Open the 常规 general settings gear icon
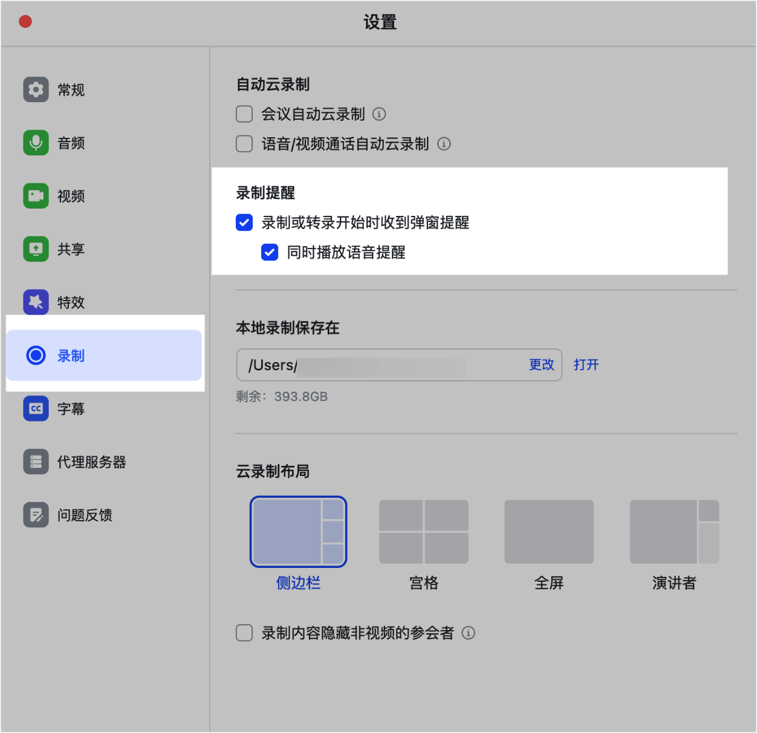Image resolution: width=757 pixels, height=733 pixels. (x=36, y=90)
